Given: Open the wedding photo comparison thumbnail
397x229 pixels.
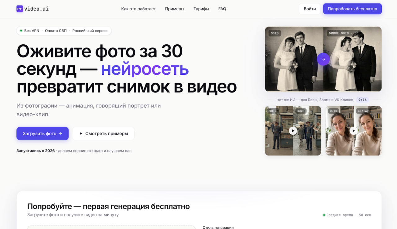Looking at the screenshot, I should click(323, 59).
